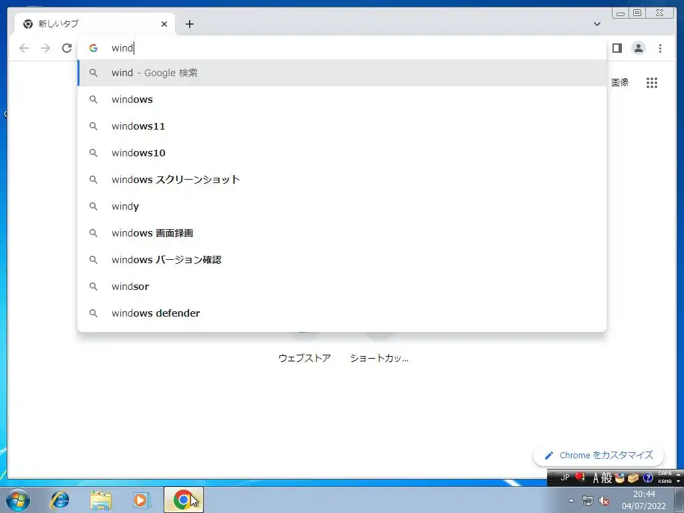Open the Windows Start button
Image resolution: width=684 pixels, height=513 pixels.
(17, 500)
